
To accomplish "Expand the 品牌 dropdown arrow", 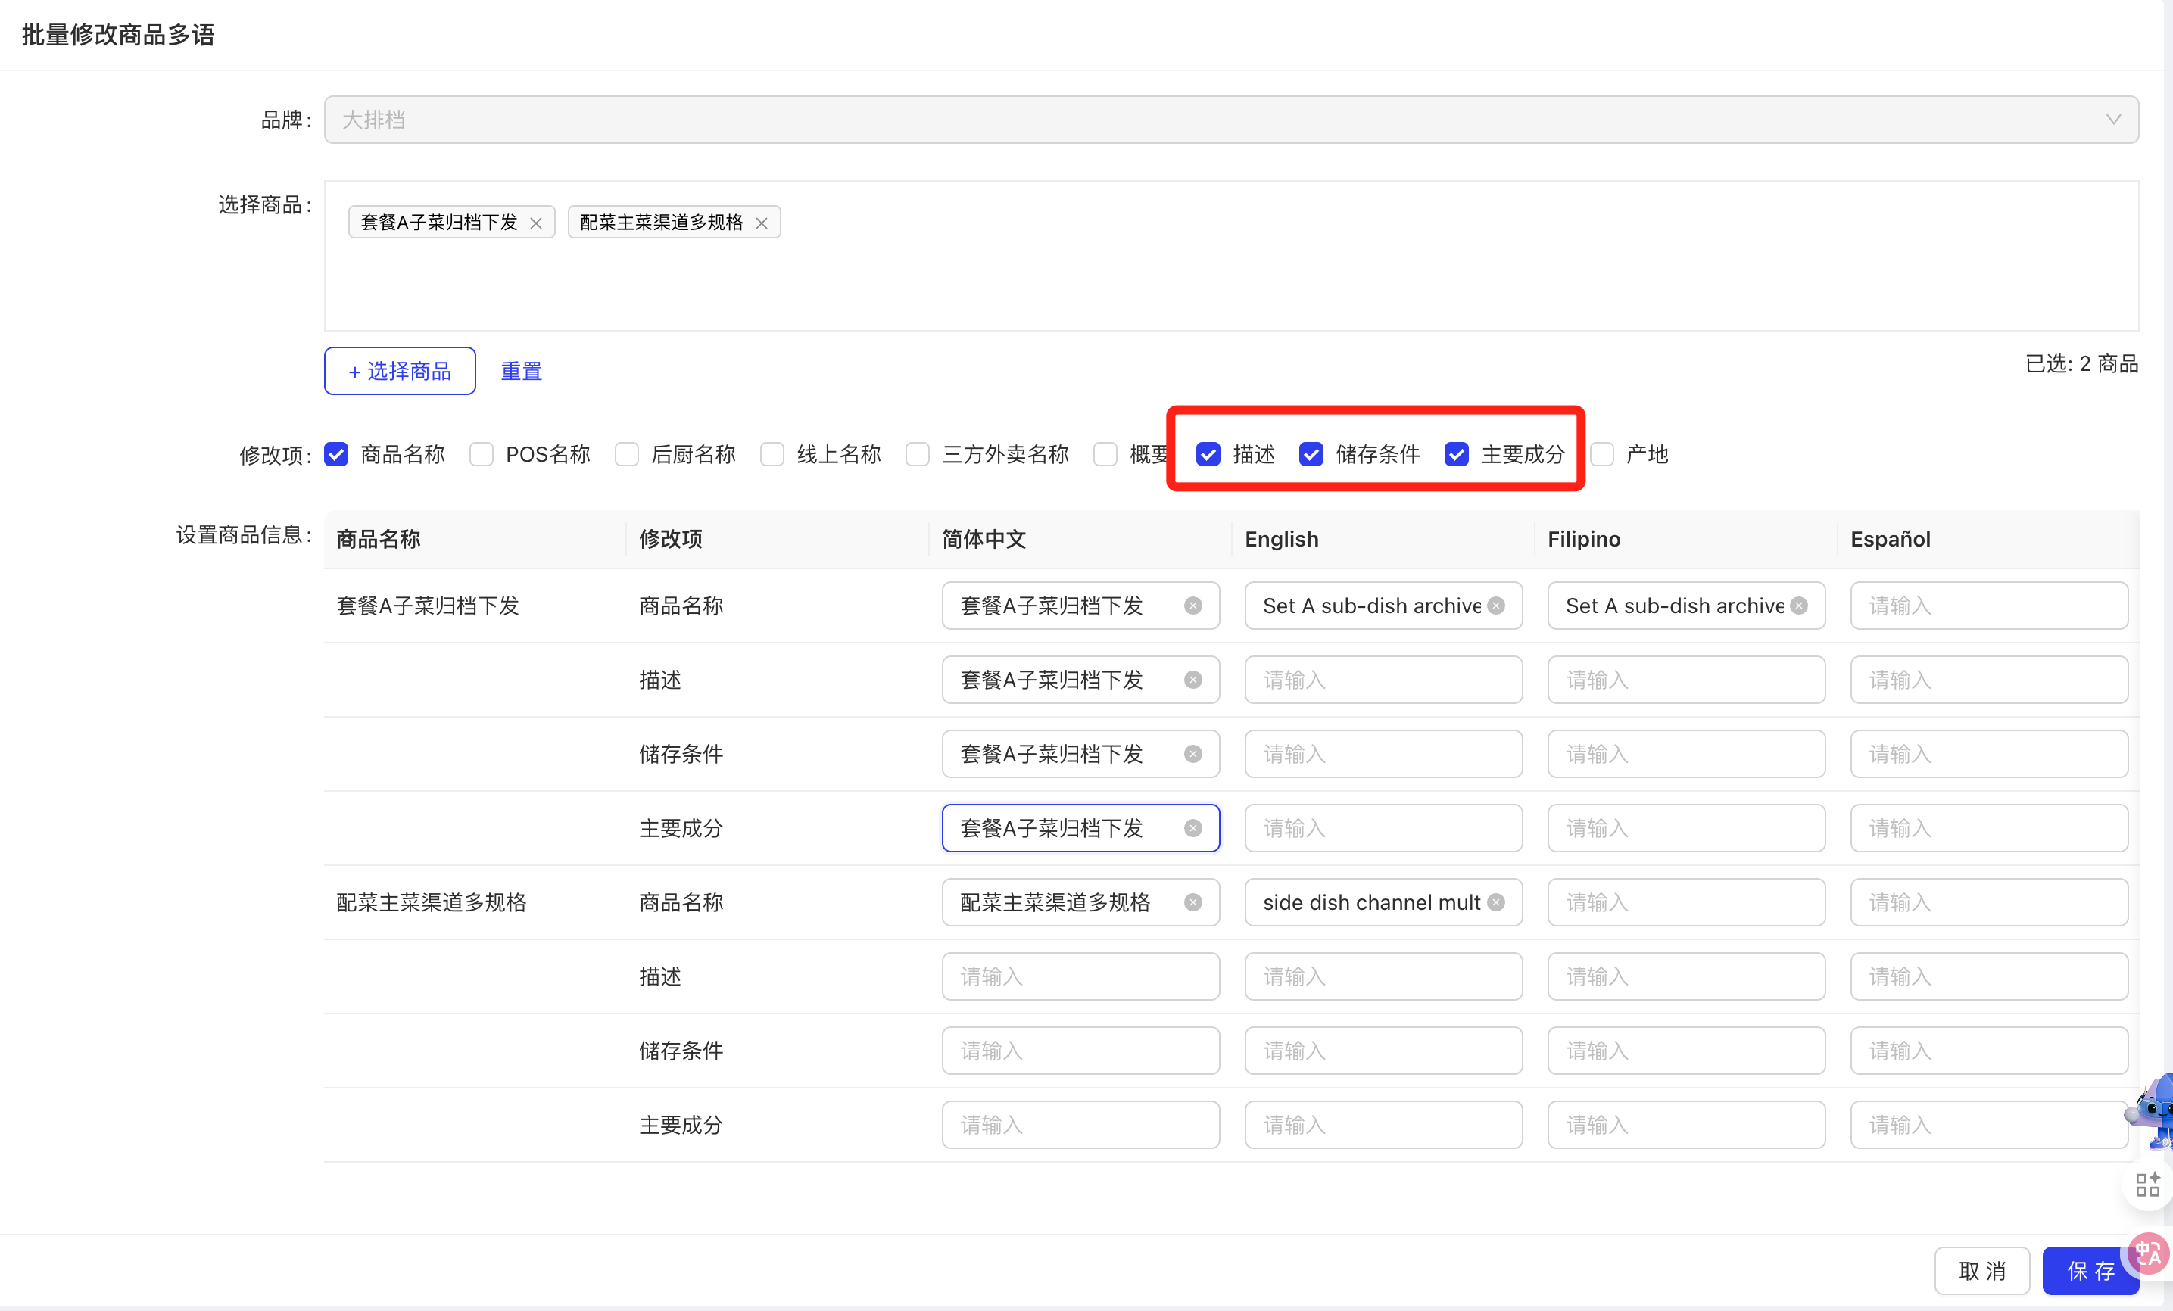I will [2112, 120].
